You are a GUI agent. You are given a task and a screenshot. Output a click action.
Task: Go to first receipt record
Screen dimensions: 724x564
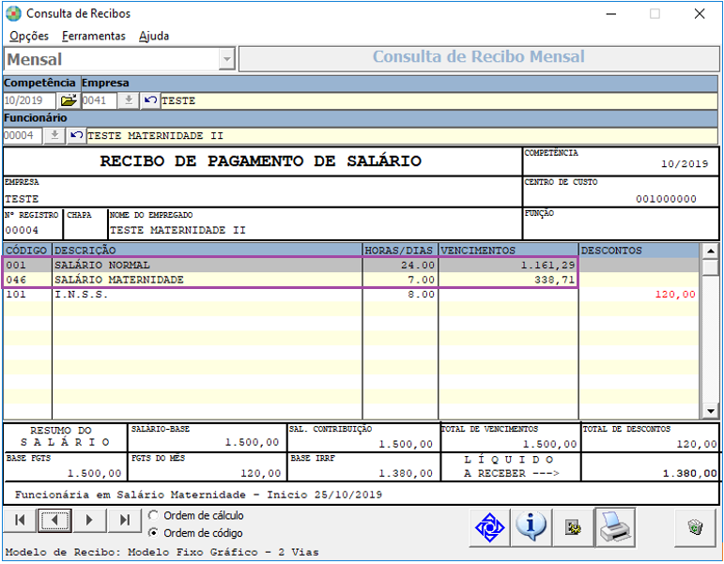[20, 520]
